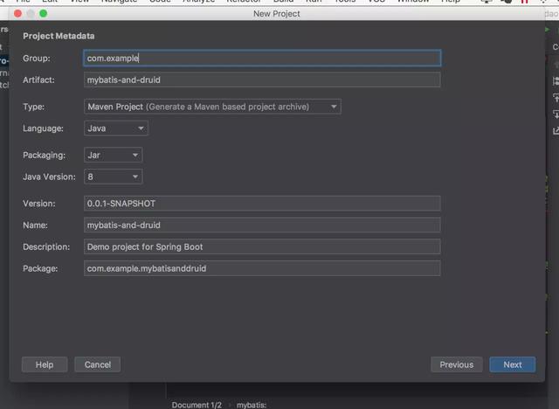Open the Type dropdown showing Maven Project

pyautogui.click(x=212, y=107)
